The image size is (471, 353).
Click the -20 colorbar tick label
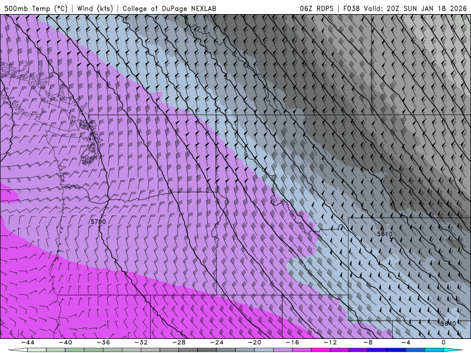tap(254, 342)
